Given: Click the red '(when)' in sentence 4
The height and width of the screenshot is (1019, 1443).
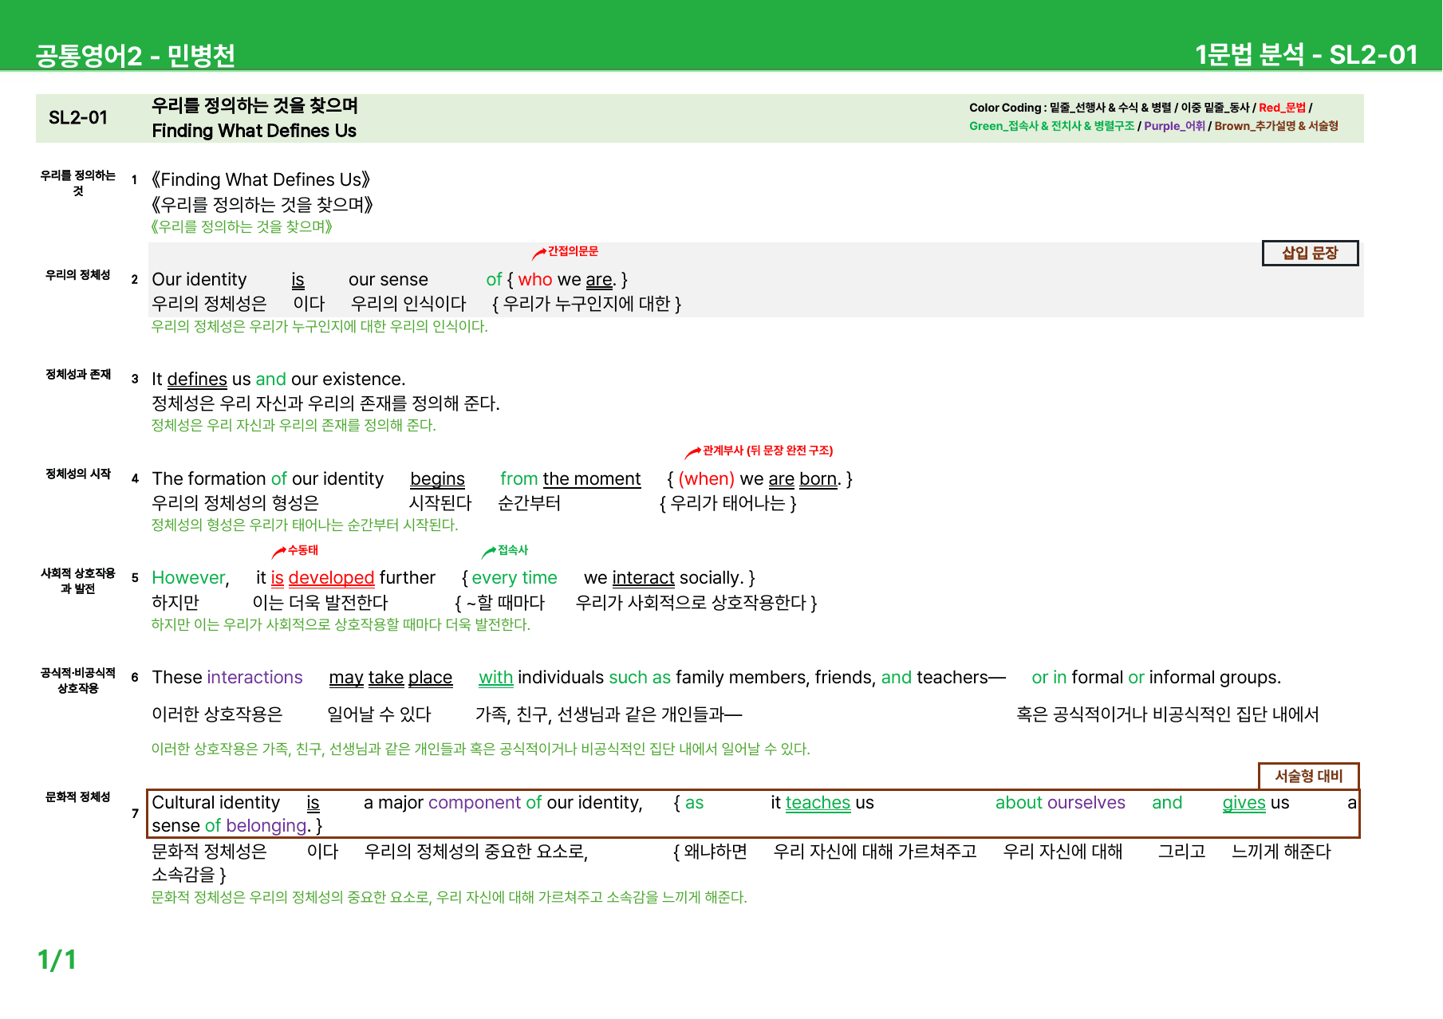Looking at the screenshot, I should pos(706,479).
